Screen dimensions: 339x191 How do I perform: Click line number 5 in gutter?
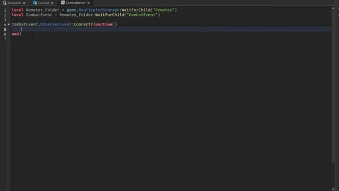tap(5, 29)
